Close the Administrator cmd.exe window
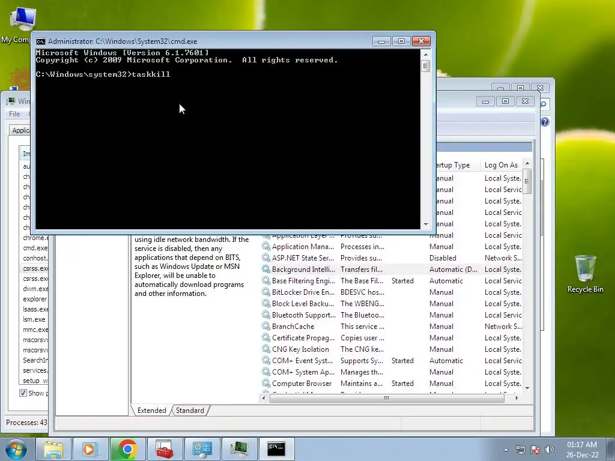 (421, 41)
